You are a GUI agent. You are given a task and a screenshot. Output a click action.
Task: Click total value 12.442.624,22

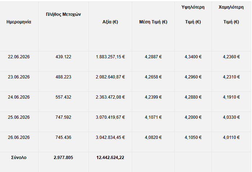(x=110, y=158)
